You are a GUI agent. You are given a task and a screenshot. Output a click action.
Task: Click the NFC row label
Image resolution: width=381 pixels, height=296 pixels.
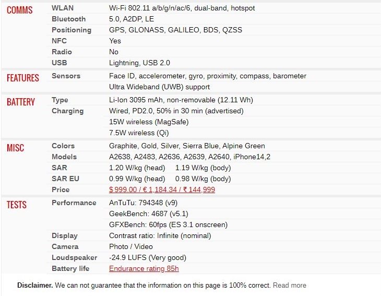pyautogui.click(x=59, y=41)
